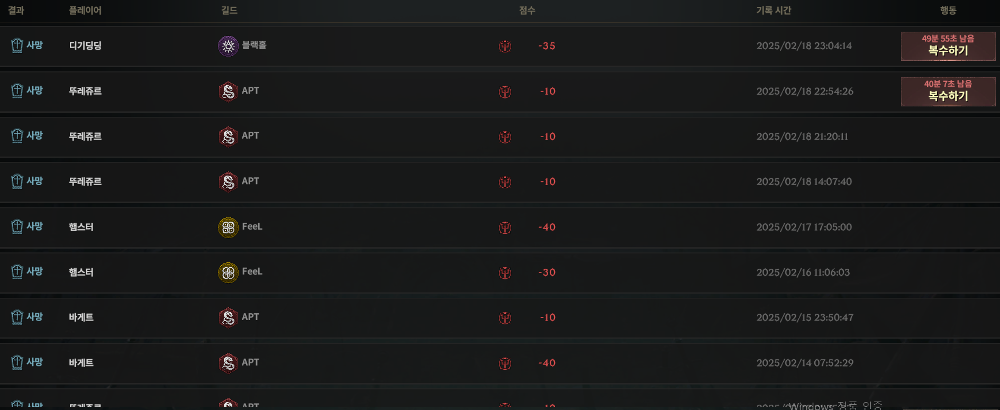Sort by the 점수 column header
The width and height of the screenshot is (1000, 410).
click(x=527, y=11)
